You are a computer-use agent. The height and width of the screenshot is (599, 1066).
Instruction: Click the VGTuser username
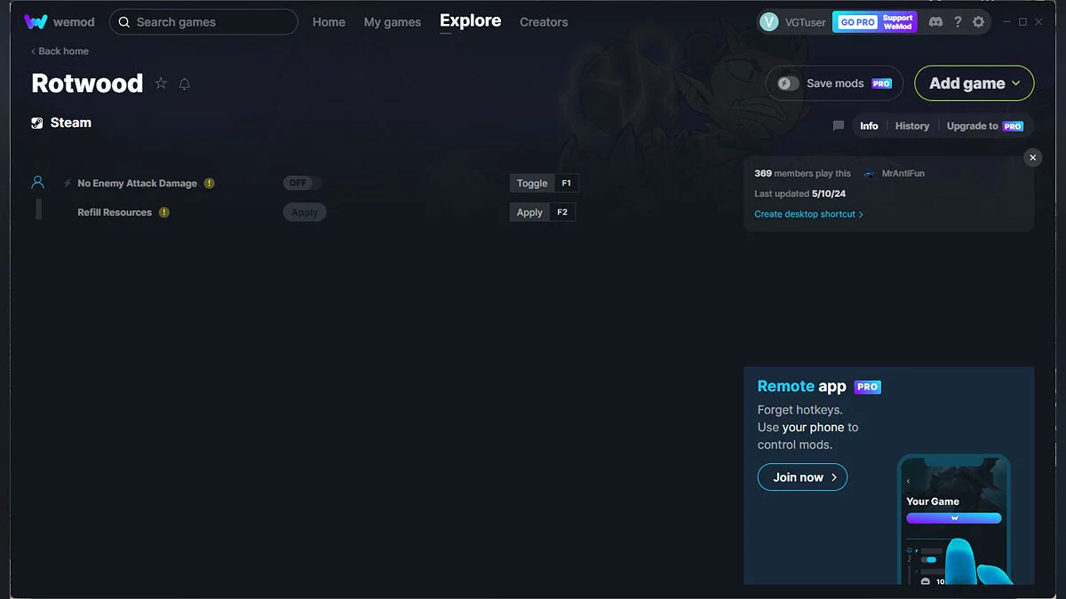tap(806, 22)
